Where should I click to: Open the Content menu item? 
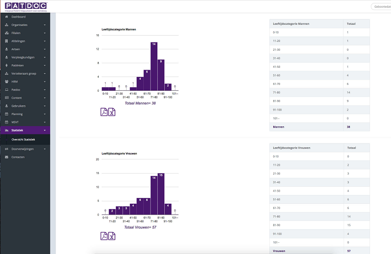[25, 98]
